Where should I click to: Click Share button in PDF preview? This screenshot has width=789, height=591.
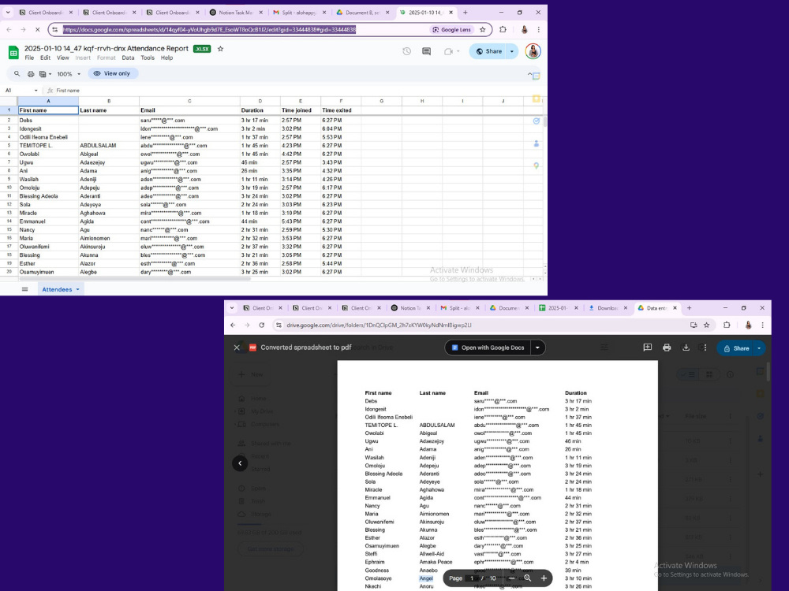click(735, 348)
